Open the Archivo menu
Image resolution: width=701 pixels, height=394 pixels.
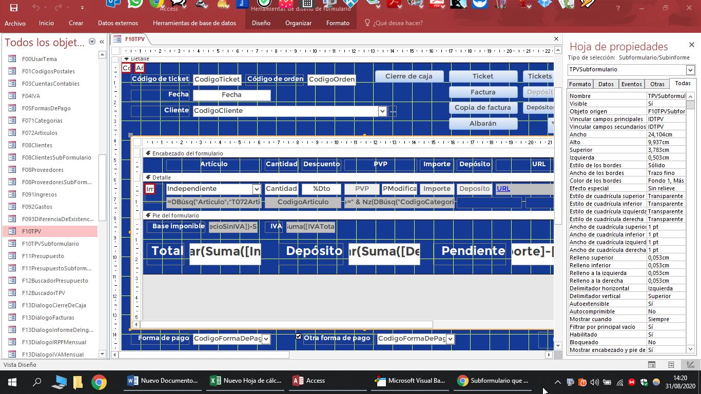tap(15, 23)
